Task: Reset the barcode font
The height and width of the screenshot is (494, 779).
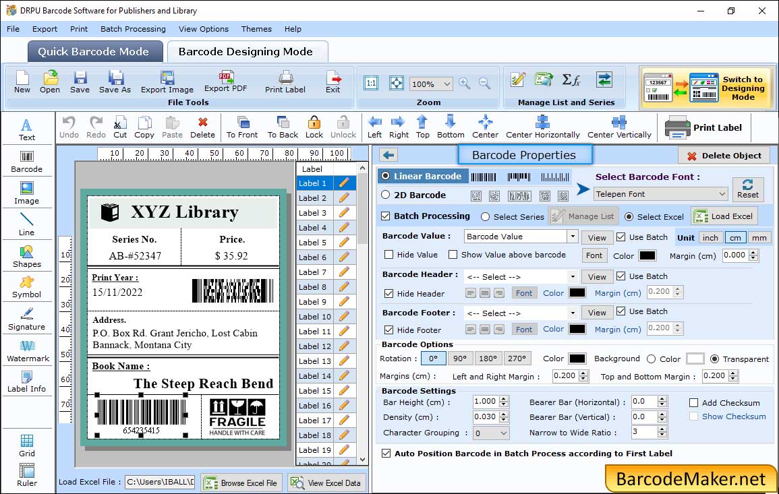Action: (748, 189)
